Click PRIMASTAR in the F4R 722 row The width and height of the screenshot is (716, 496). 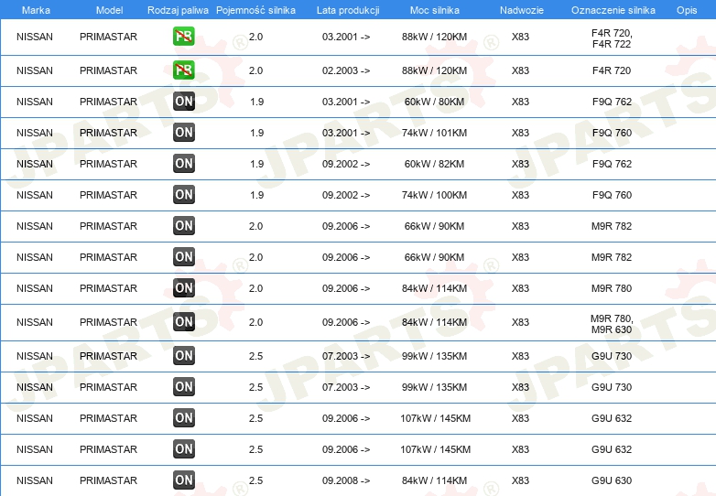point(108,37)
